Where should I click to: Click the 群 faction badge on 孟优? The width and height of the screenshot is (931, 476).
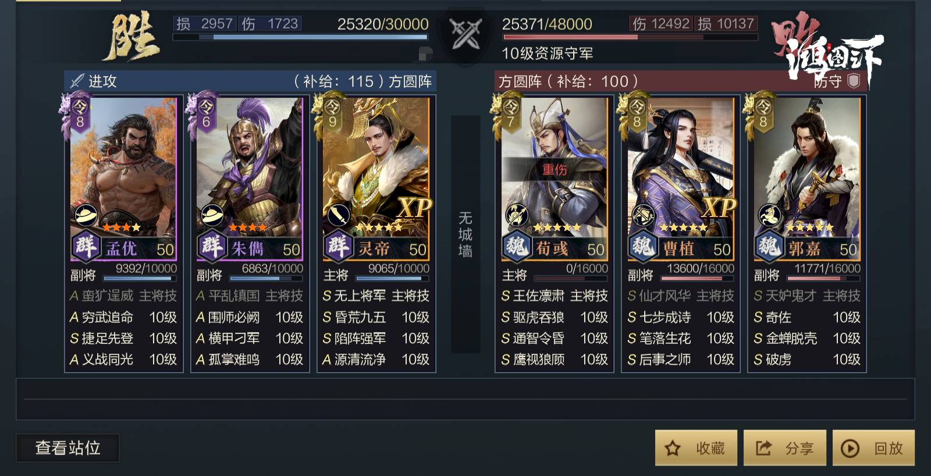86,246
